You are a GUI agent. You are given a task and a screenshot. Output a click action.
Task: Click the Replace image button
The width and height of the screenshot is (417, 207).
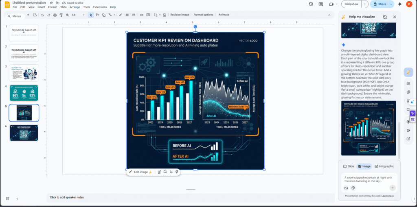point(180,15)
